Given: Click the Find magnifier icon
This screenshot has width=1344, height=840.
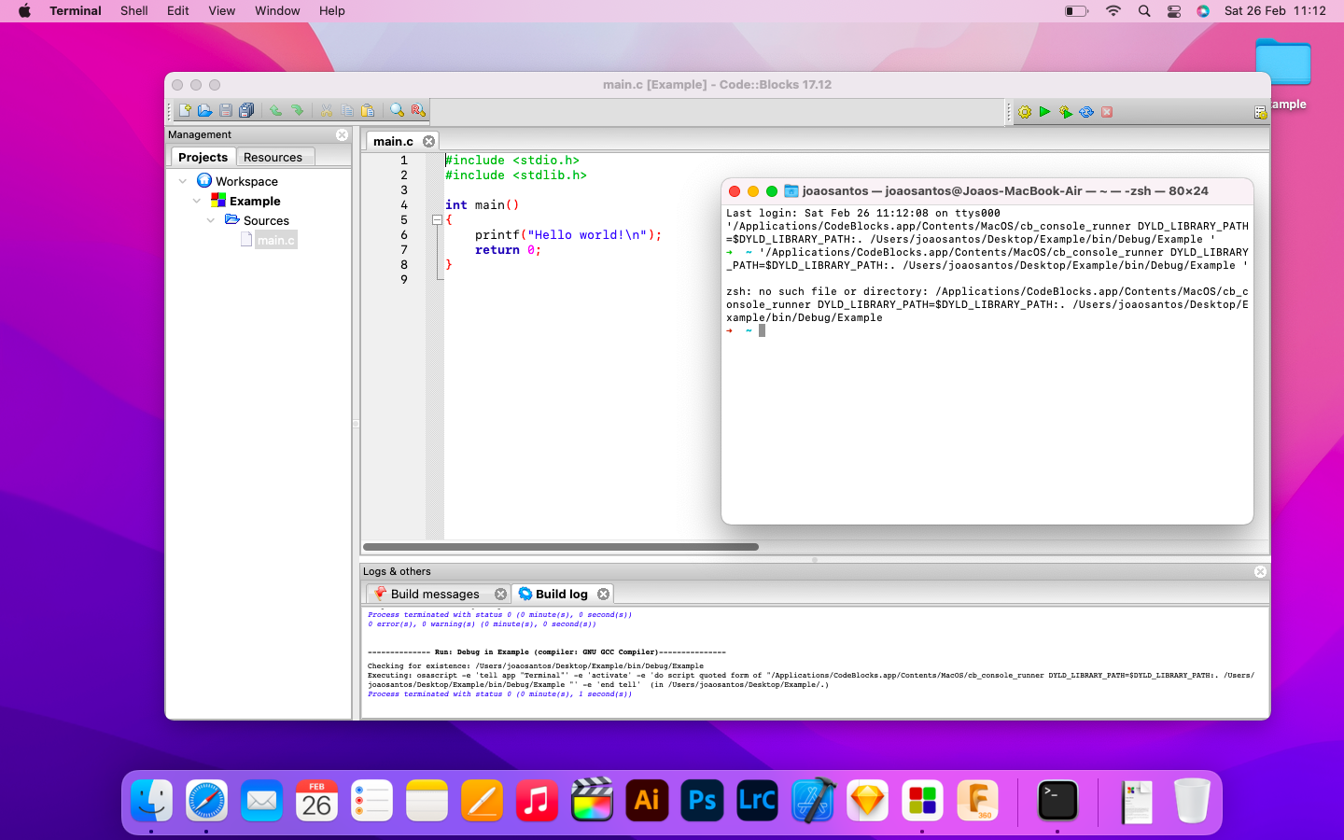Looking at the screenshot, I should click(397, 110).
